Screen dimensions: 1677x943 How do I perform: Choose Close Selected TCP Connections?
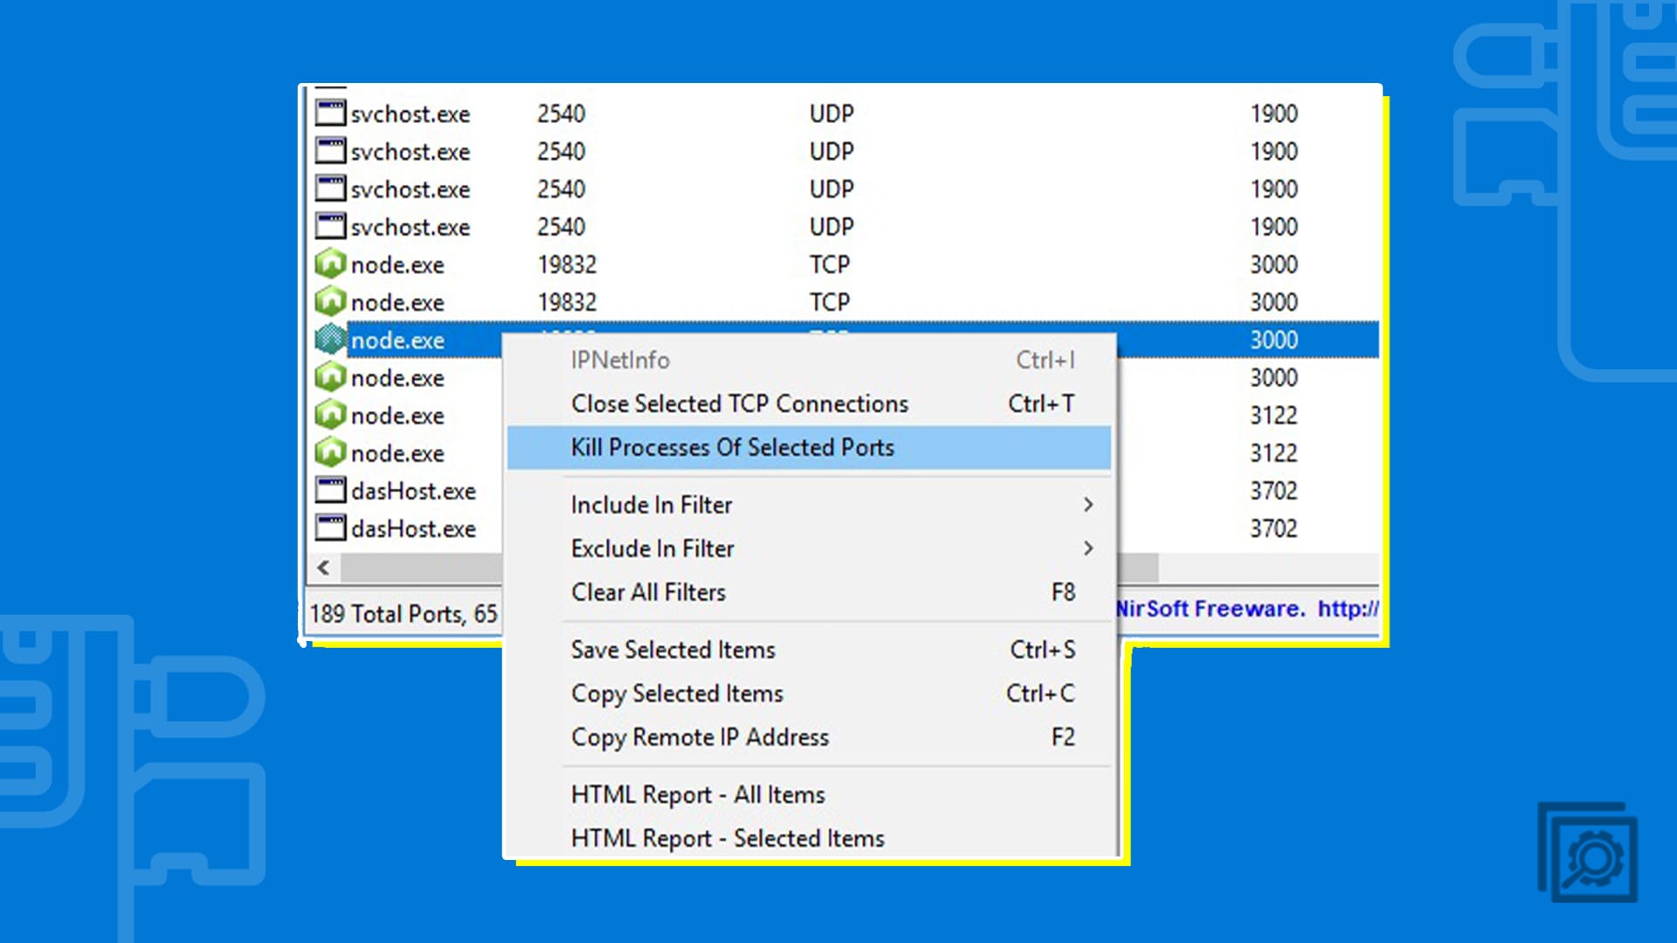coord(738,403)
